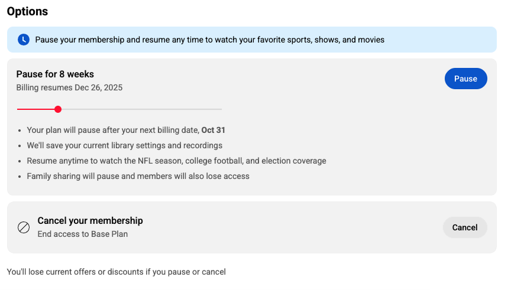Click the red pause duration slider handle

pyautogui.click(x=58, y=109)
